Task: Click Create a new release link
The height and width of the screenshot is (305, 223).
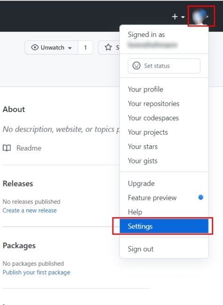Action: (30, 211)
